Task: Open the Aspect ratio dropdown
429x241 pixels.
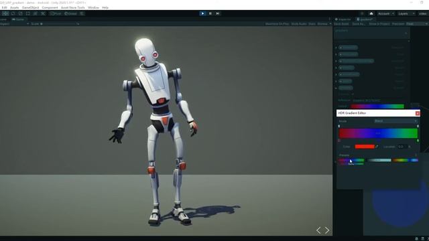Action: pyautogui.click(x=14, y=24)
